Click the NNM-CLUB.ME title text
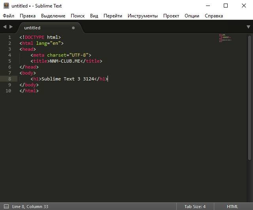 pos(65,61)
